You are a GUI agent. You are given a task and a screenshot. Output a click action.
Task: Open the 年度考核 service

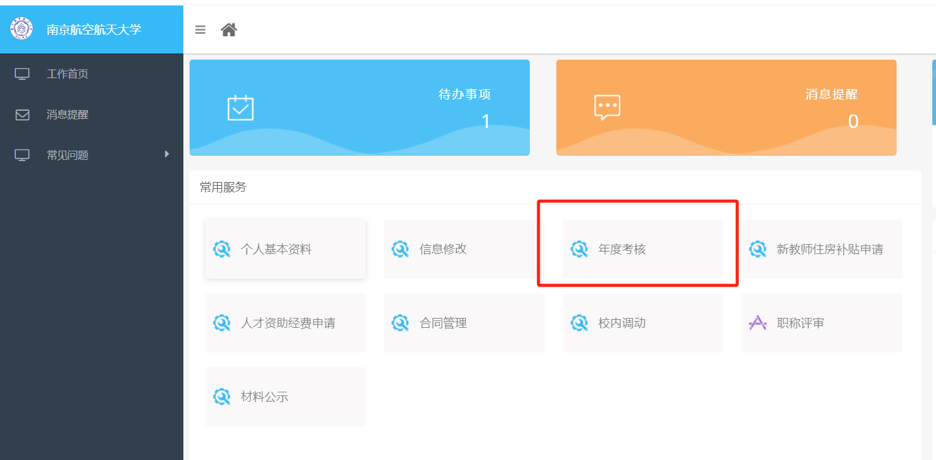642,249
